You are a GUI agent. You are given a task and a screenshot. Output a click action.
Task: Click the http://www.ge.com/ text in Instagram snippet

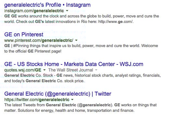tap(116, 22)
